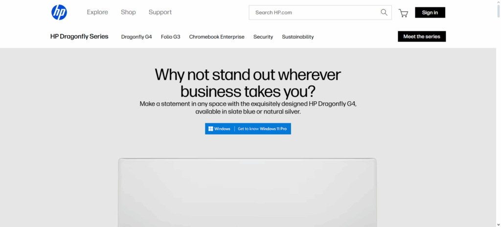Screen dimensions: 501x227
Task: Click the Dragonfly laptop product image
Action: coord(247,192)
